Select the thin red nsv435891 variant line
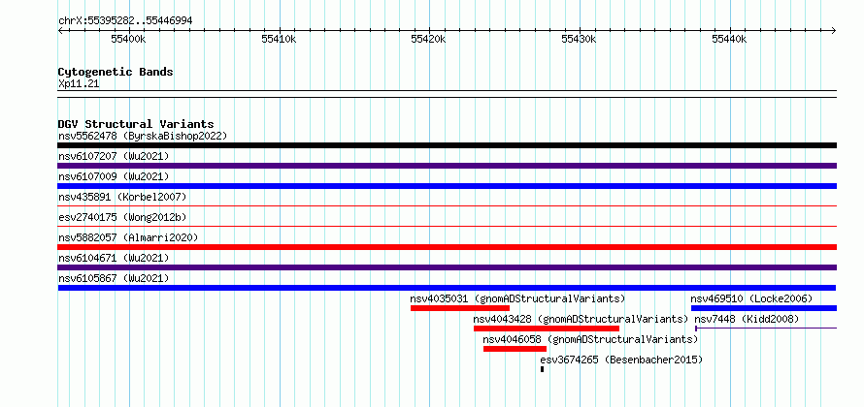 point(447,205)
